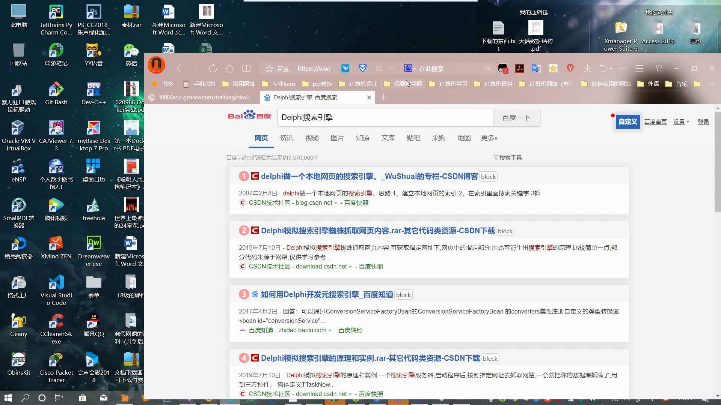This screenshot has width=721, height=405.
Task: Open the ppt模板 bookmarks folder
Action: tap(317, 84)
